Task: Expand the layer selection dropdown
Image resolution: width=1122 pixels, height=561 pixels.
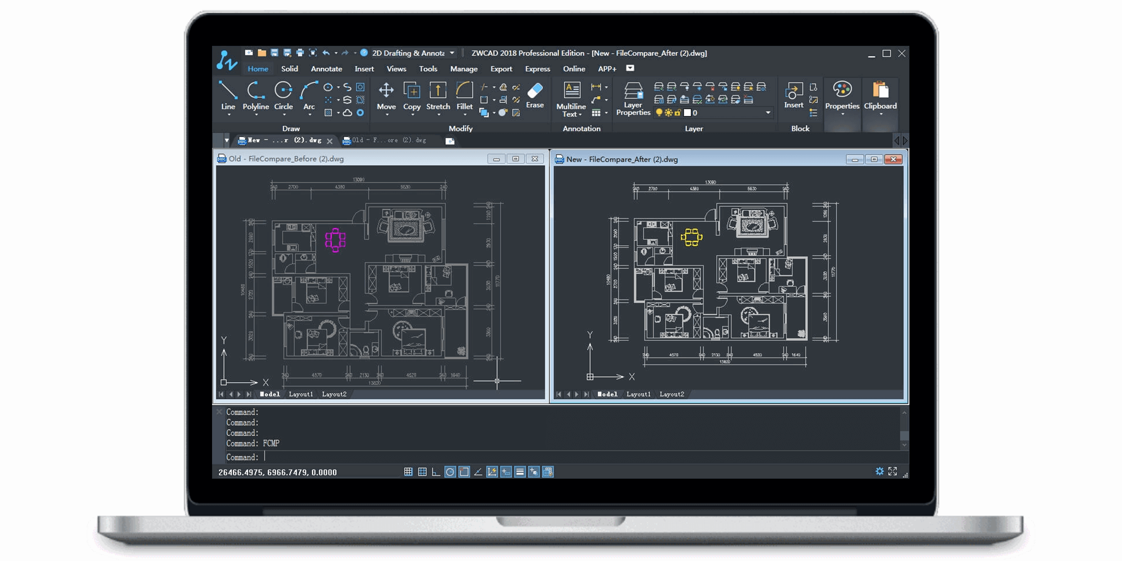Action: [768, 113]
